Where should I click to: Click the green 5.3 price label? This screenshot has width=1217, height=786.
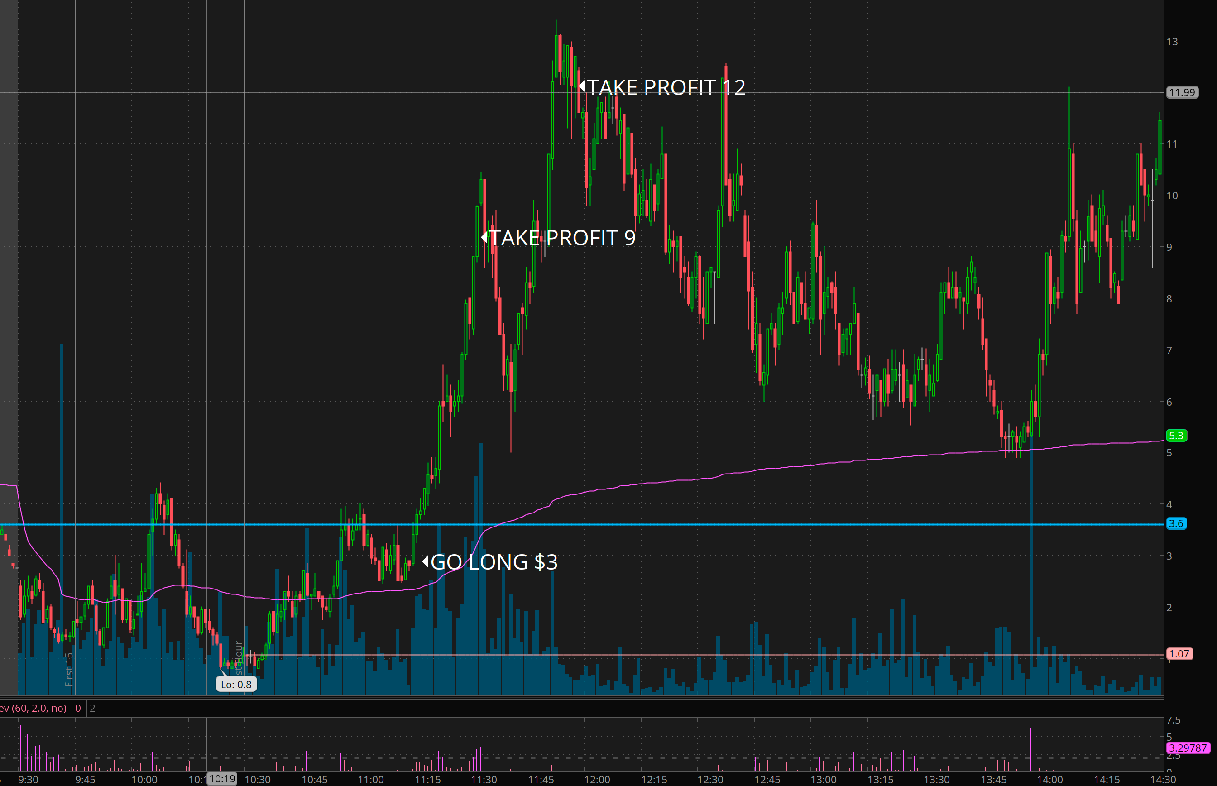1176,436
